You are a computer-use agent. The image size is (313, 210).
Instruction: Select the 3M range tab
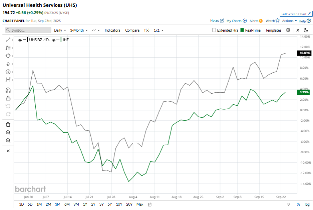[58, 204]
